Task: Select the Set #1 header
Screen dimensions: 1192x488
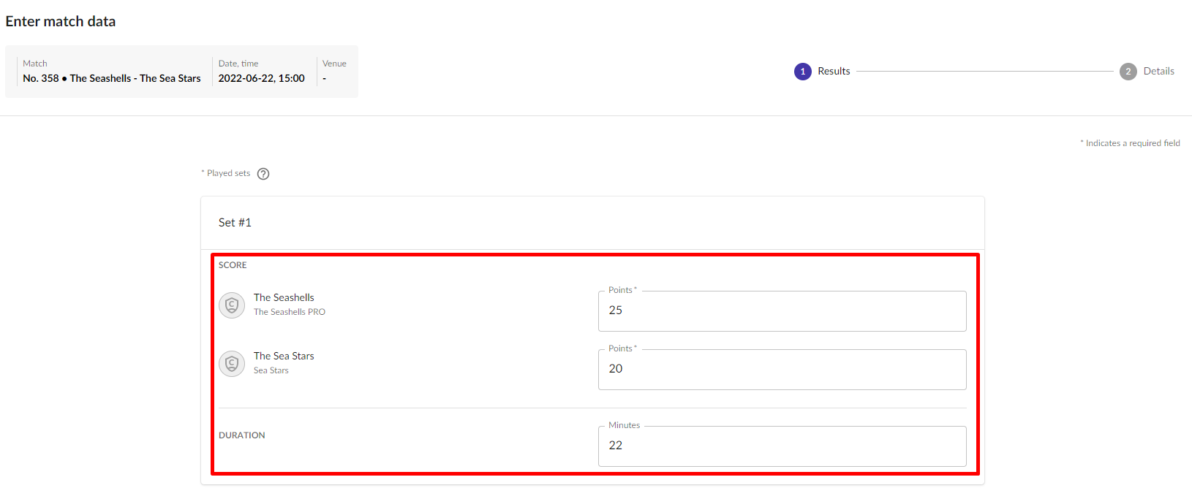Action: [235, 223]
